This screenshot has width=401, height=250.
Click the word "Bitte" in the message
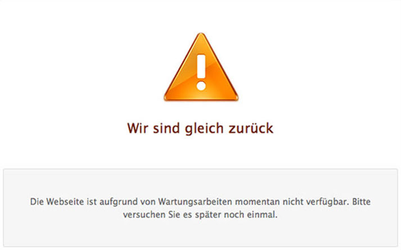coord(362,202)
